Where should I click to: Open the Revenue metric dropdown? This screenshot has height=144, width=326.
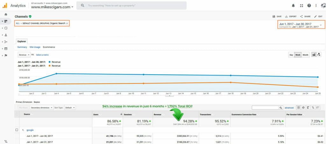coord(24,55)
